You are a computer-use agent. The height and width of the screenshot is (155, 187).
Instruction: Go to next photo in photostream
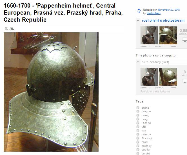[x=173, y=47]
